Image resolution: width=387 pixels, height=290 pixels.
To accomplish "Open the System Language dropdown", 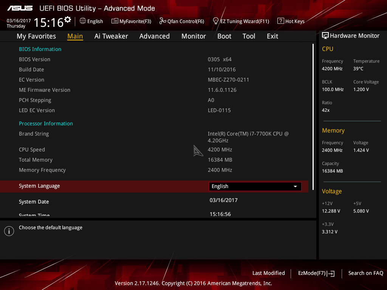I will (255, 187).
